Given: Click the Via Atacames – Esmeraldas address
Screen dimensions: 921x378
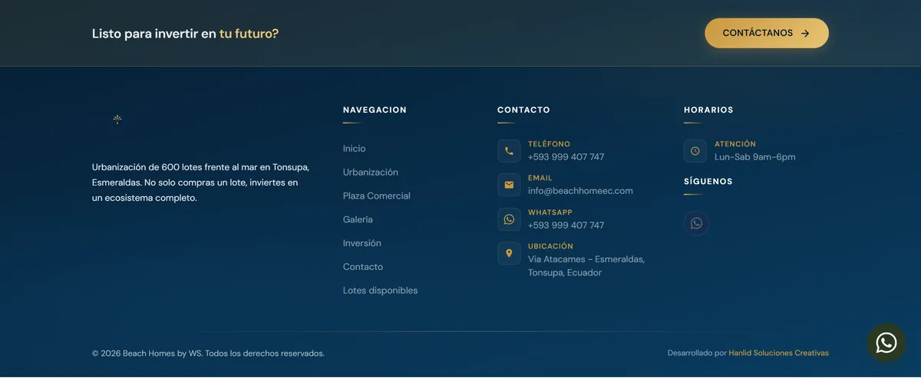Looking at the screenshot, I should 586,266.
